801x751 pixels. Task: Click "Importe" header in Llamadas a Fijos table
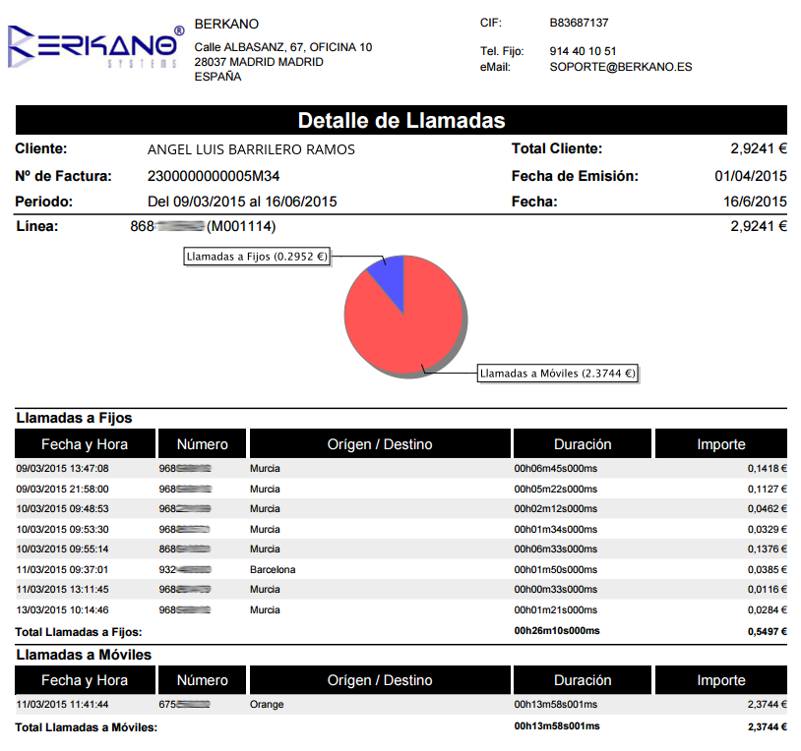720,444
